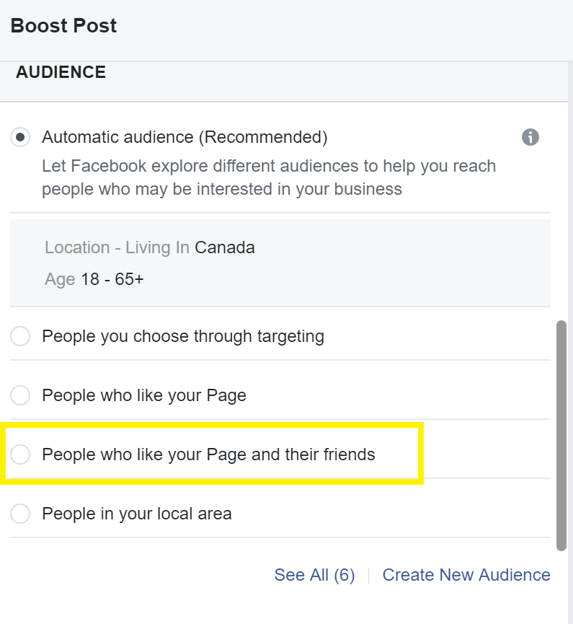573x624 pixels.
Task: Click the Automatic audience (Recommended) label text
Action: (185, 137)
